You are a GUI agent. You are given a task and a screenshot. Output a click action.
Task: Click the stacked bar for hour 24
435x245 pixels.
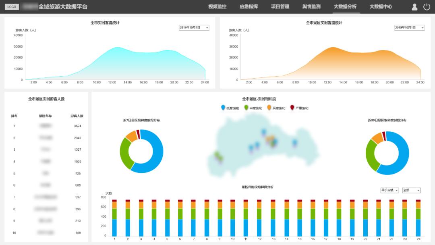[418, 218]
